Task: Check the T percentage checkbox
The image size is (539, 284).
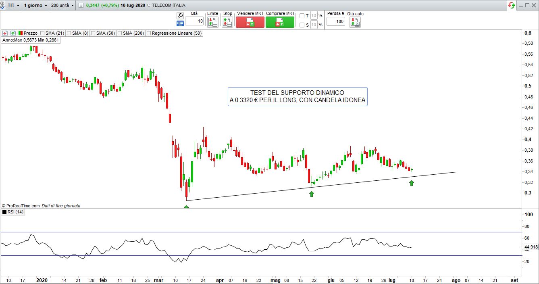Action: pyautogui.click(x=302, y=16)
